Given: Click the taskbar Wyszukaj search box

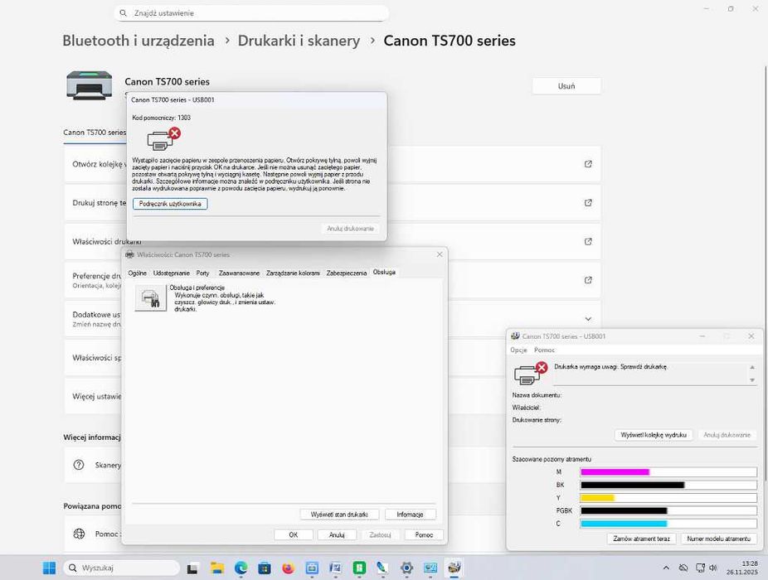Looking at the screenshot, I should 121,568.
